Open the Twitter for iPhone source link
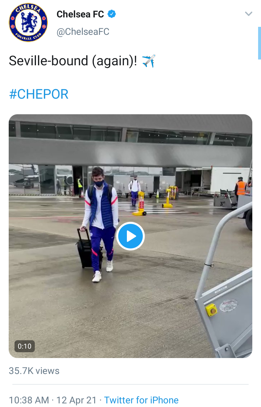The width and height of the screenshot is (261, 407). point(141,400)
